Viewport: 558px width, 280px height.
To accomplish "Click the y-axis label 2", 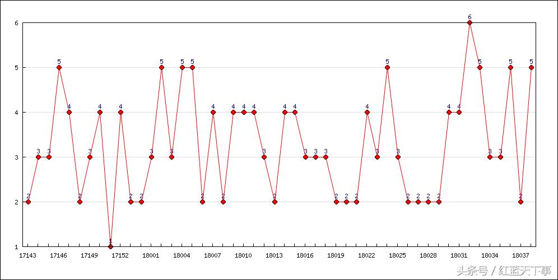I will pyautogui.click(x=16, y=202).
